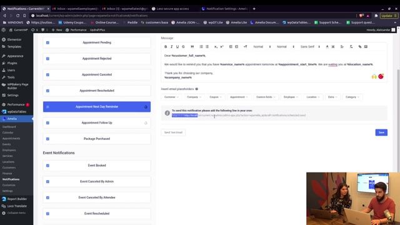Reload the page with browser refresh icon
This screenshot has width=400, height=225.
(17, 16)
